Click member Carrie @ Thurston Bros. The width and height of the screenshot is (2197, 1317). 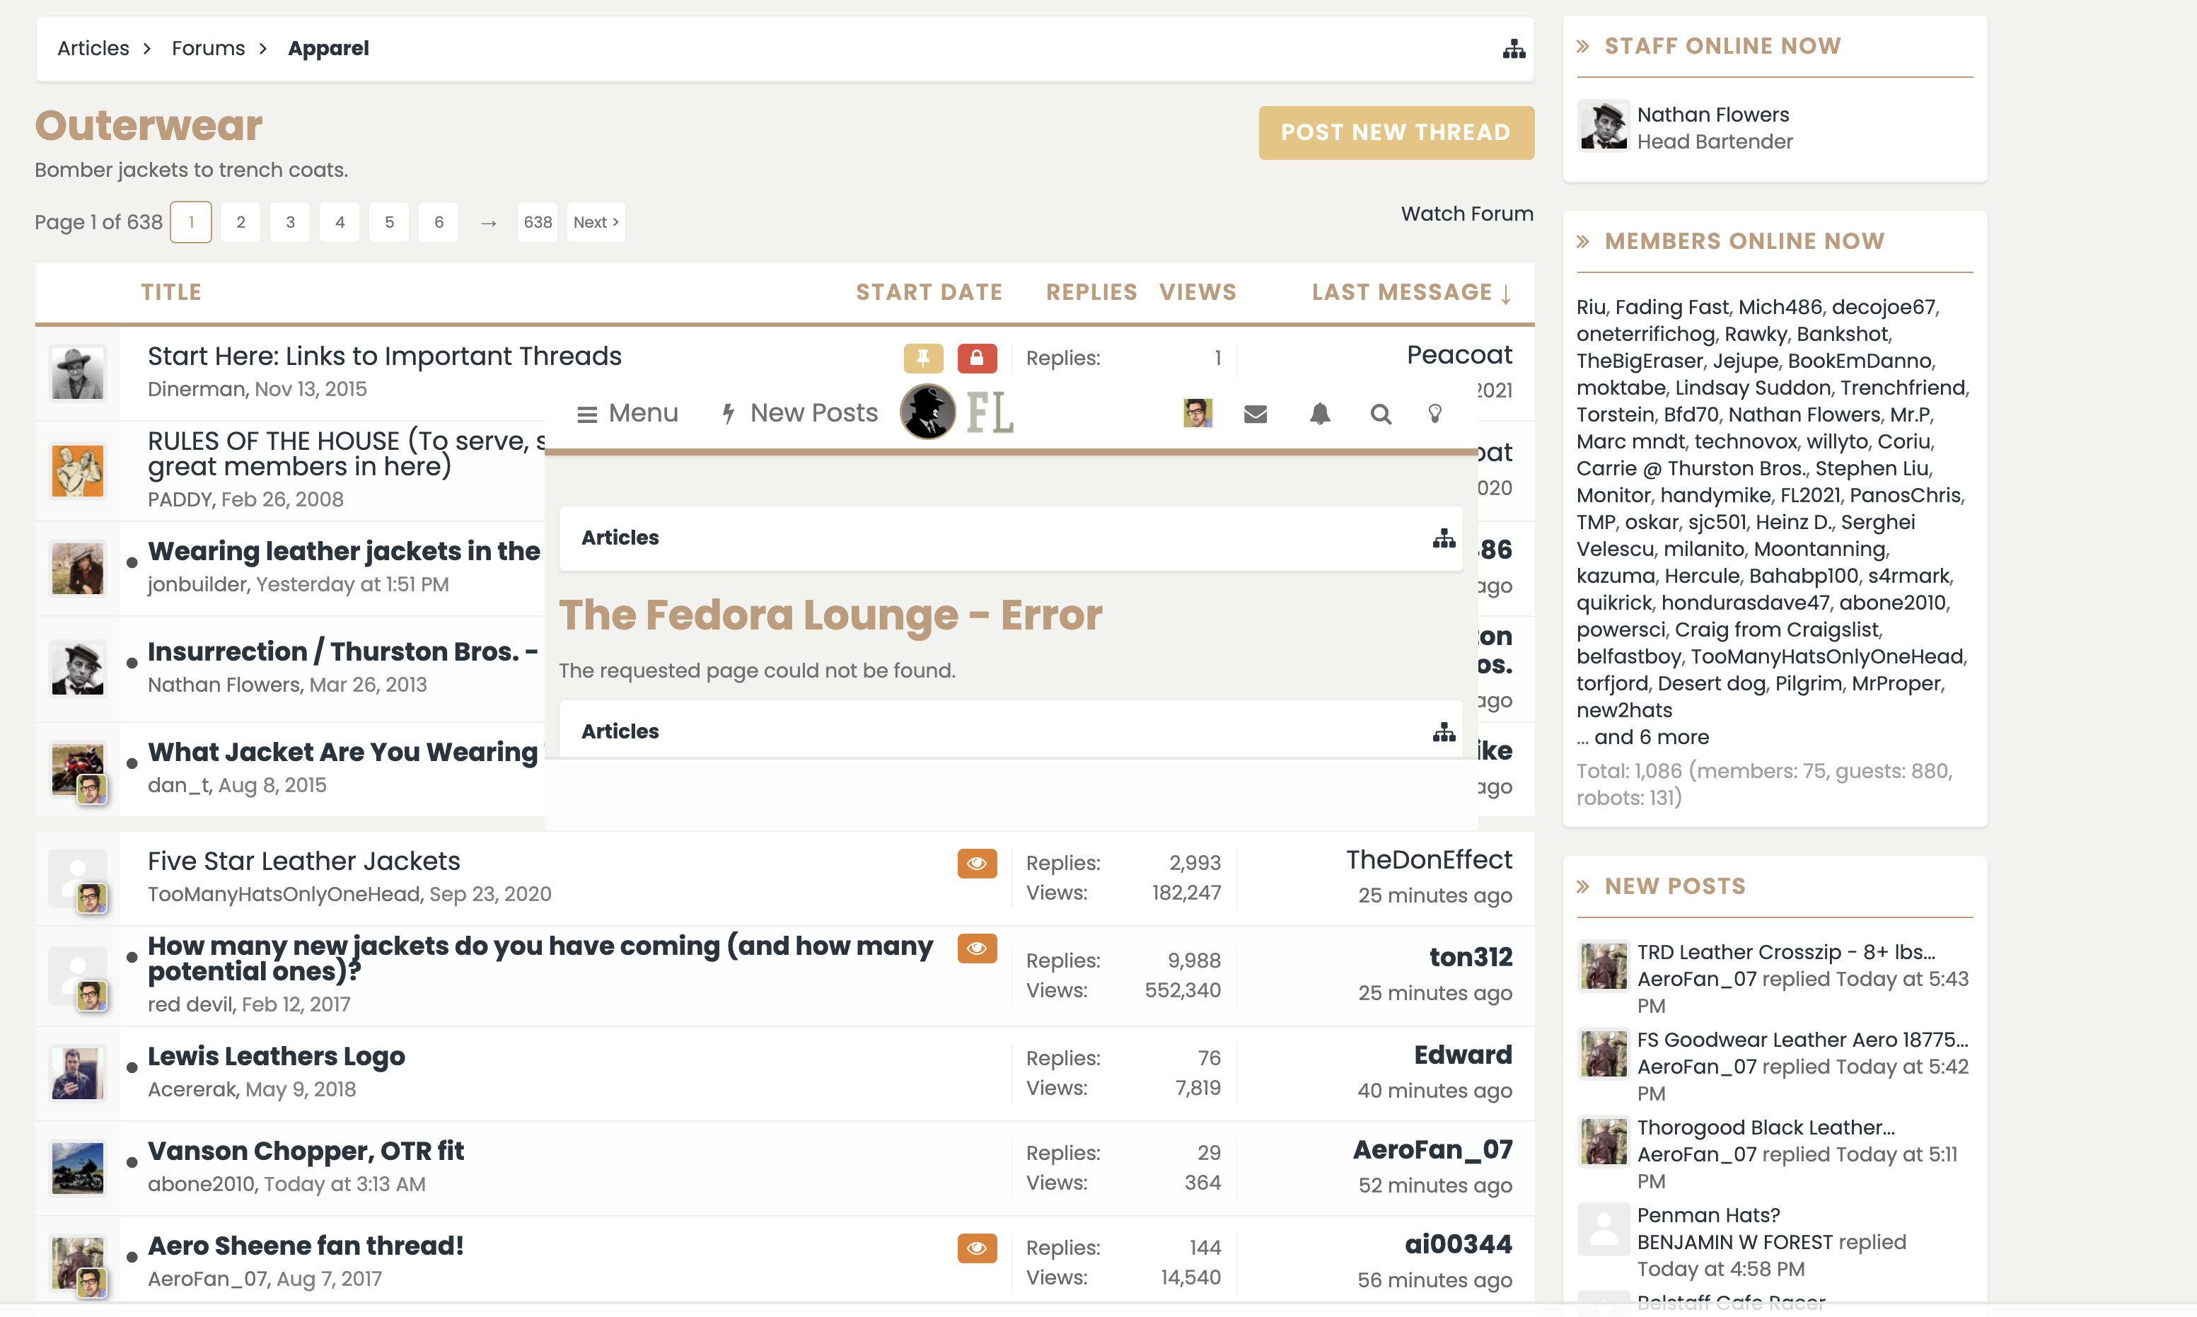(x=1691, y=468)
